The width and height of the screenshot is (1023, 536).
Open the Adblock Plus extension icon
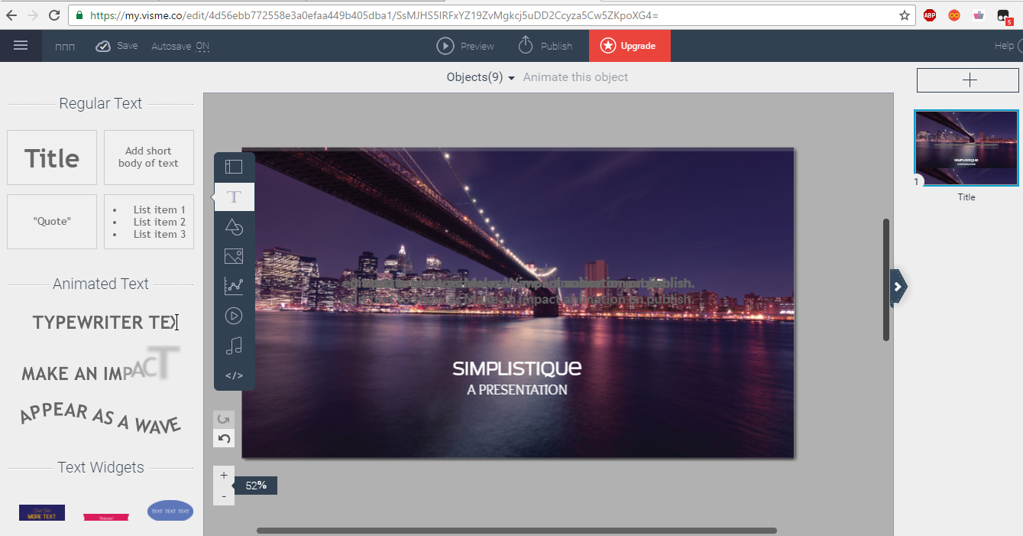click(930, 15)
